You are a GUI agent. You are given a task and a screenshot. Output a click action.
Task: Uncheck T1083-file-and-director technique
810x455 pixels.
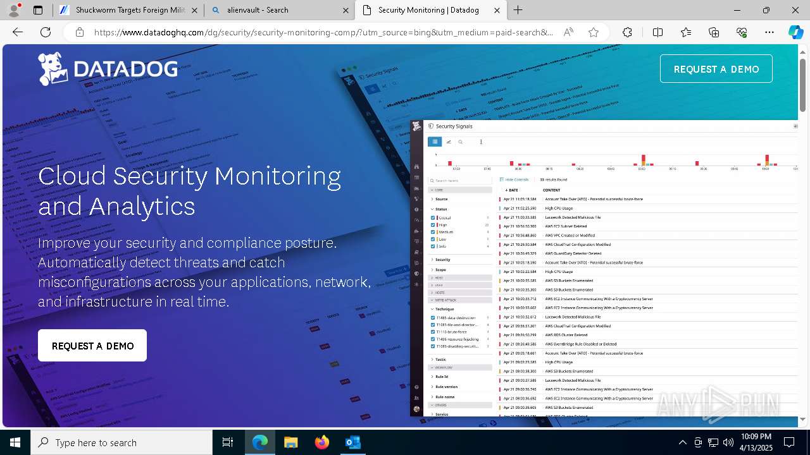[x=433, y=325]
